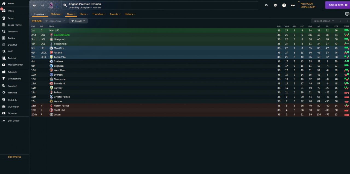This screenshot has height=174, width=350.
Task: Click the search magnifier icon
Action: pos(65,5)
